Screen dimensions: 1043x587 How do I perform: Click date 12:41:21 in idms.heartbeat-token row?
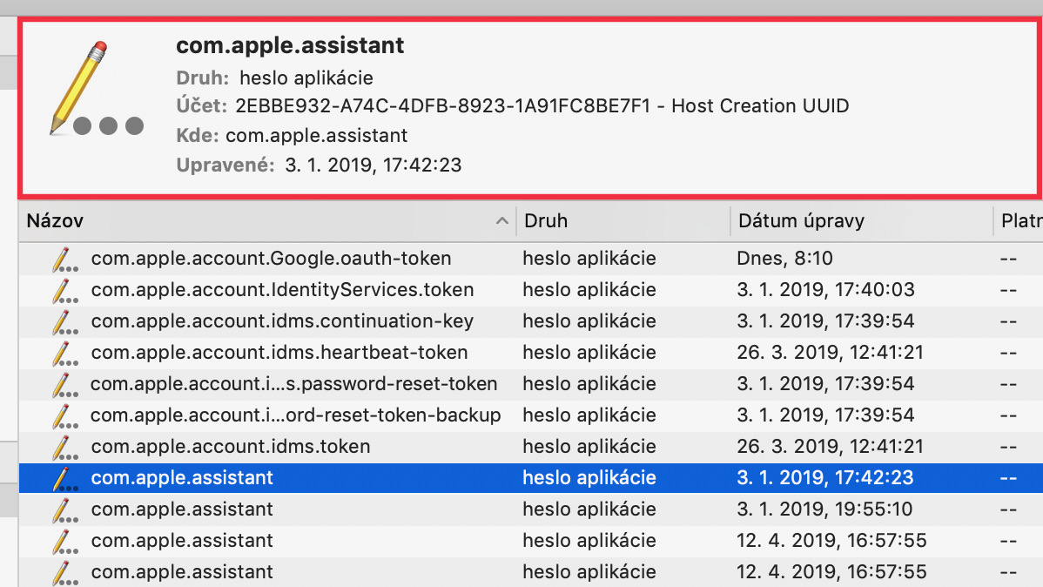coord(831,352)
